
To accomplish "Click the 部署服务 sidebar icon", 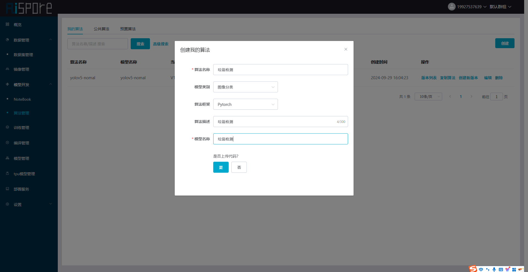I will (x=7, y=189).
